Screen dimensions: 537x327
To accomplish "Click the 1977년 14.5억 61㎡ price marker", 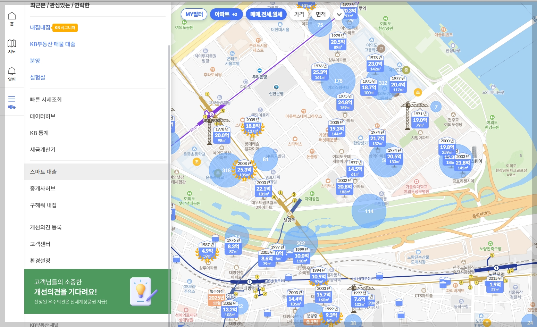I will click(355, 169).
